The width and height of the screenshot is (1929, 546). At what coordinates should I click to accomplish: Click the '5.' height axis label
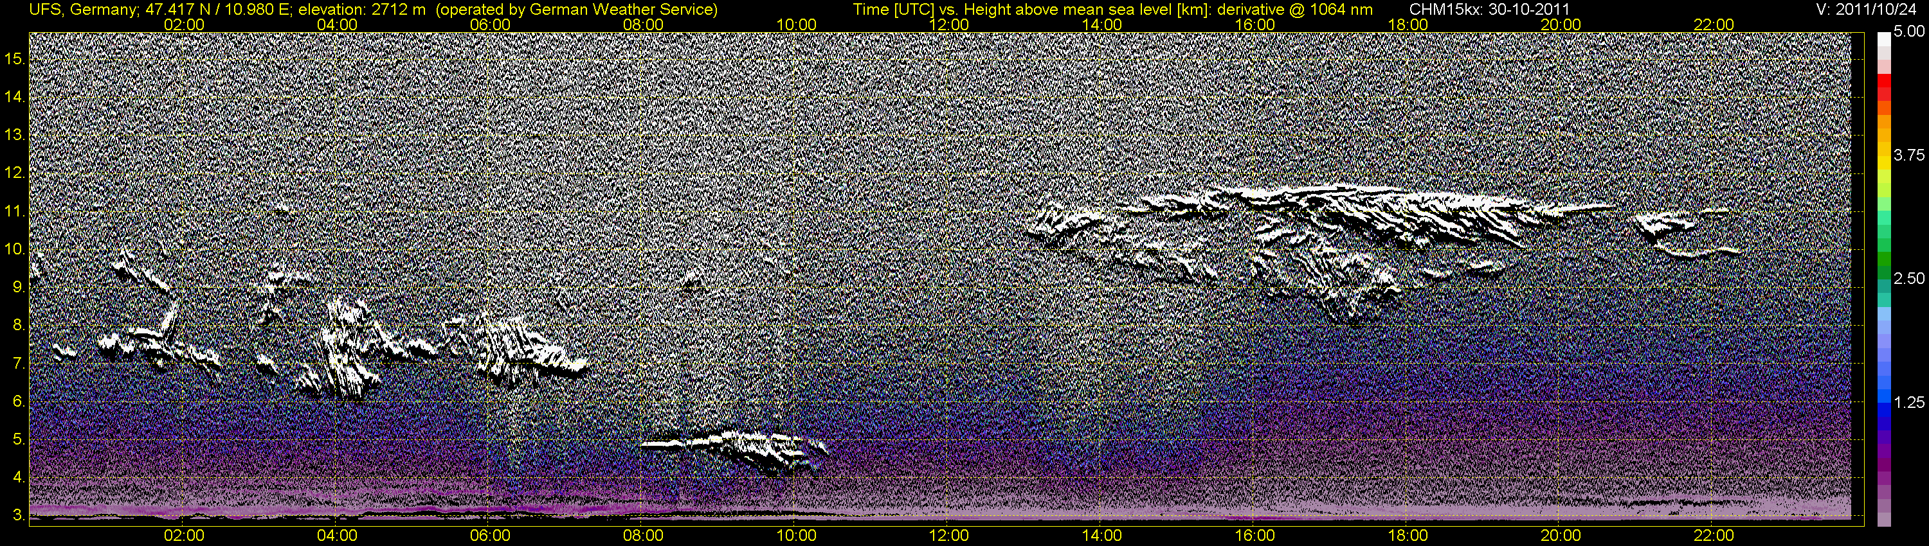click(19, 440)
